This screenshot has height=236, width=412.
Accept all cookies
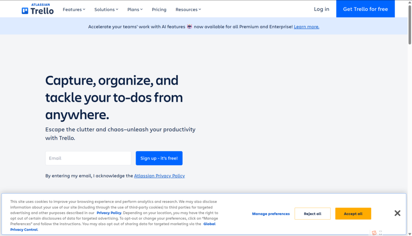point(353,214)
